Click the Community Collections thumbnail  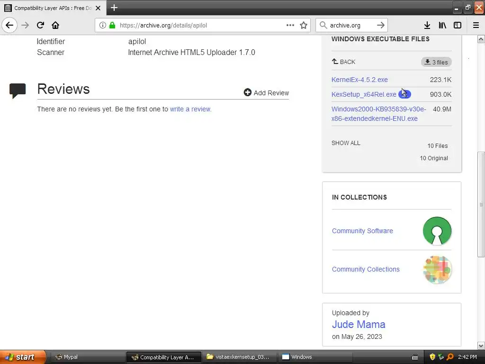437,270
